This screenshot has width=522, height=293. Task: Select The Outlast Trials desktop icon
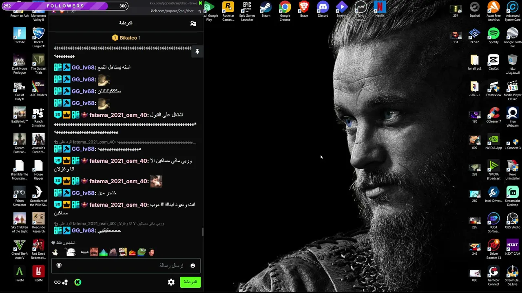coord(38,64)
